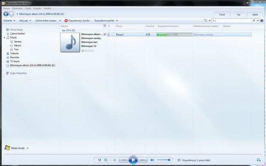The image size is (266, 166).
Task: Skip to previous track
Action: click(124, 160)
